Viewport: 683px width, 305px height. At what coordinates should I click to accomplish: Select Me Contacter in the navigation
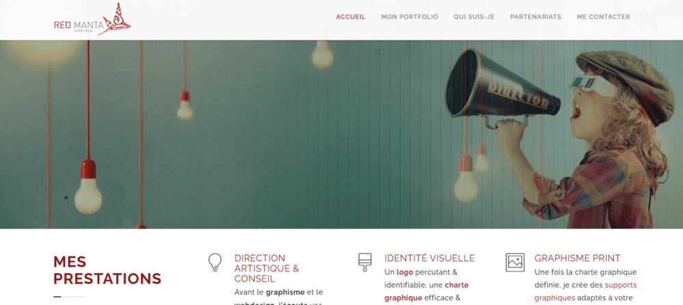point(604,17)
